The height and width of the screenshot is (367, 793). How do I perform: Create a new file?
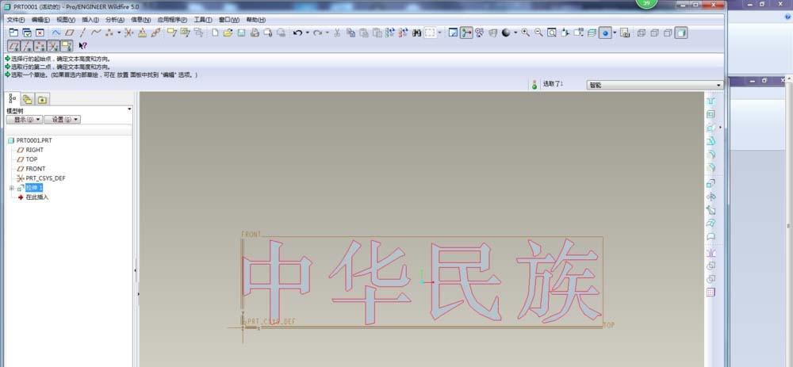tap(215, 32)
